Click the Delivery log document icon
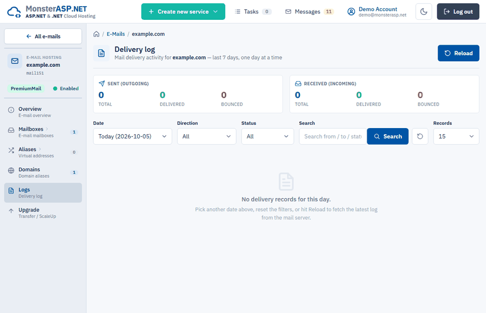 point(102,53)
